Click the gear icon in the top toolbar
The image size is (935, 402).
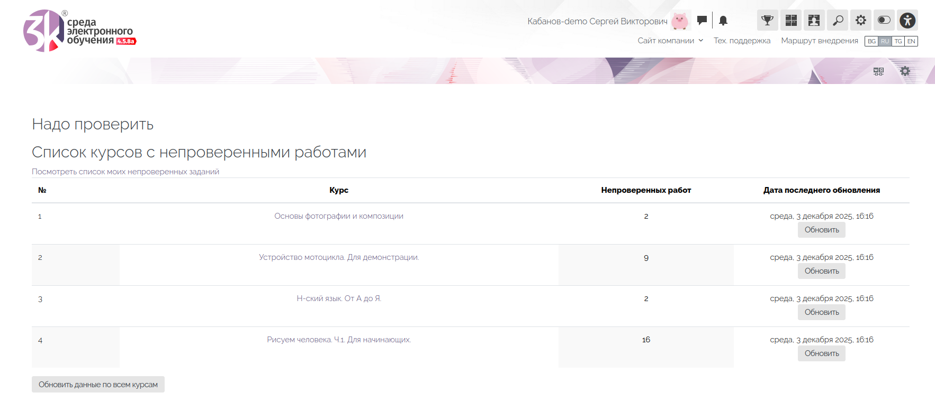click(x=861, y=21)
